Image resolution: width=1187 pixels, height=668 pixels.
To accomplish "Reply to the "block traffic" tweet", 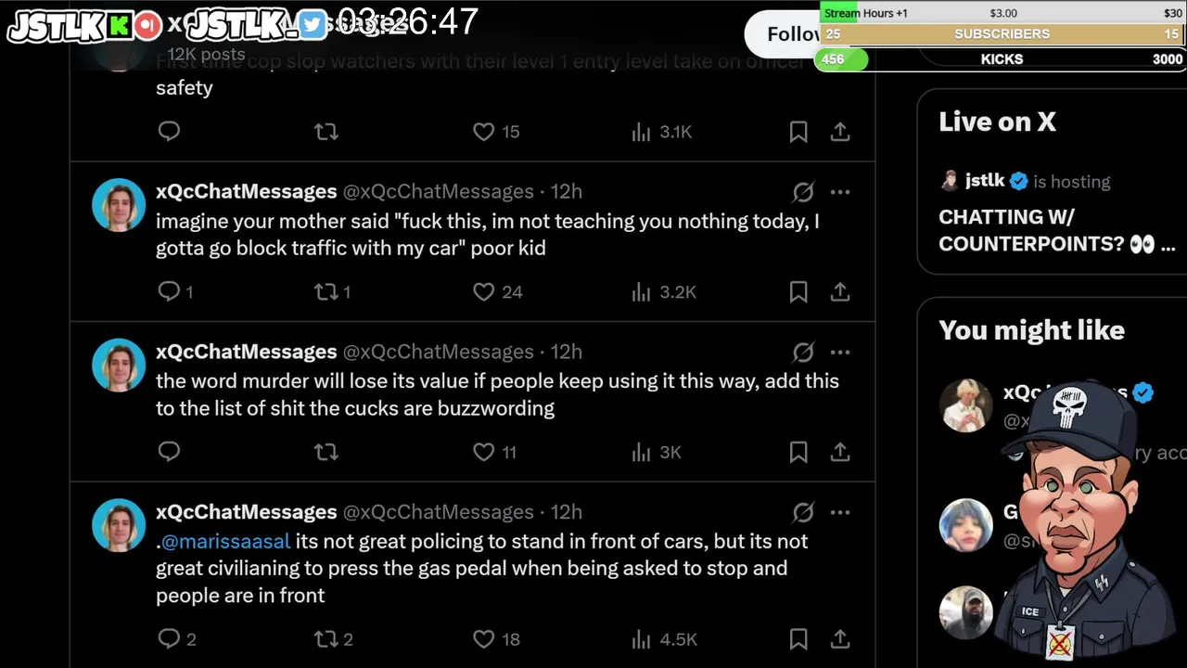I will pos(169,292).
